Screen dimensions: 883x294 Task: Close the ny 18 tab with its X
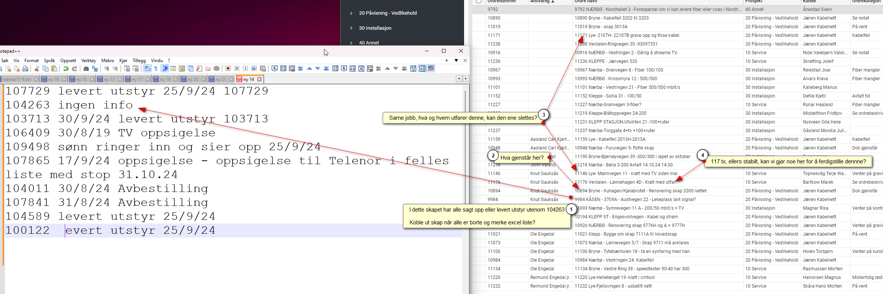(92, 79)
